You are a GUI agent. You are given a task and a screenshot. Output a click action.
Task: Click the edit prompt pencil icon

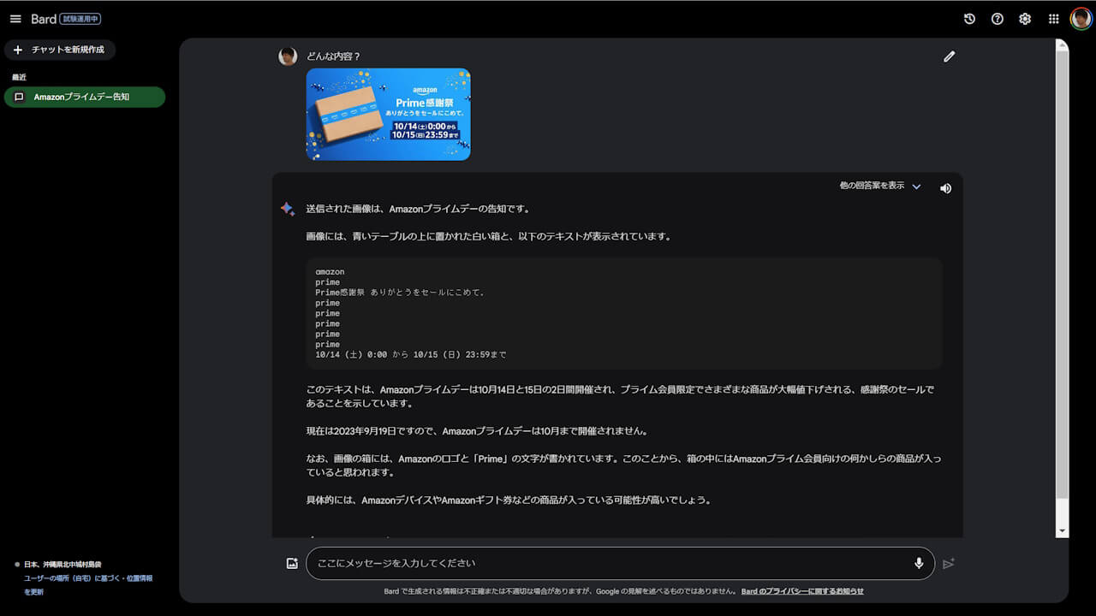(949, 56)
